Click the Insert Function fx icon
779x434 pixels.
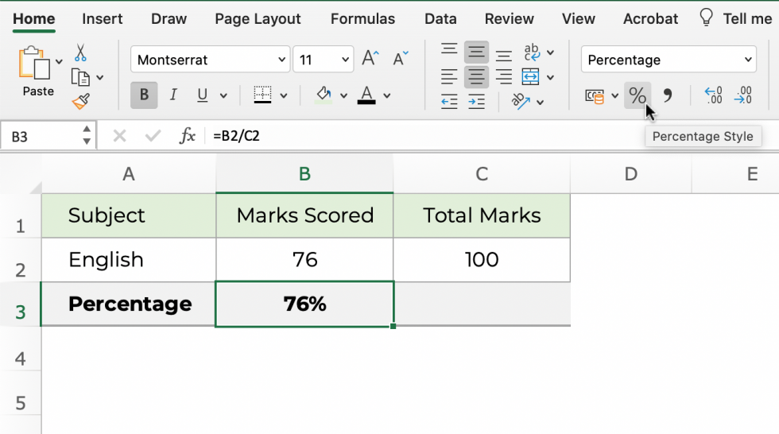click(x=188, y=136)
